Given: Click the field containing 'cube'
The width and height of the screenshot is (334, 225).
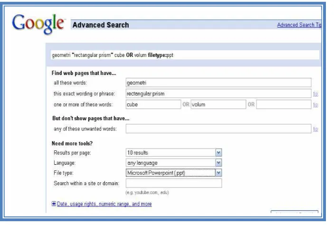Looking at the screenshot, I should (153, 104).
